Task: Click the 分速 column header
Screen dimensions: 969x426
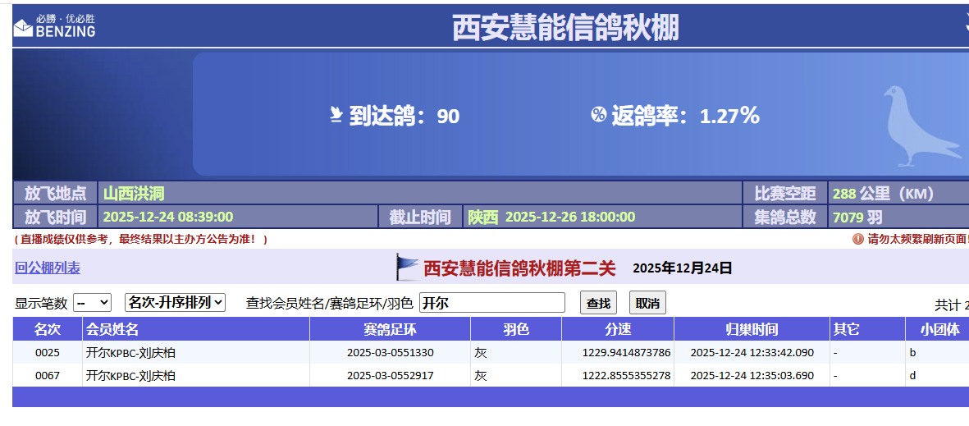Action: (618, 329)
